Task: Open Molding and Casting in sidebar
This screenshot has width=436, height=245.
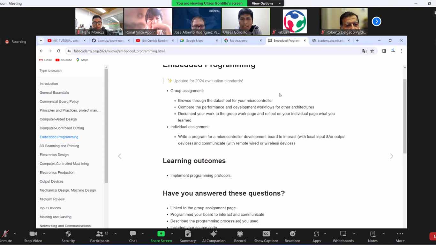Action: [x=56, y=217]
